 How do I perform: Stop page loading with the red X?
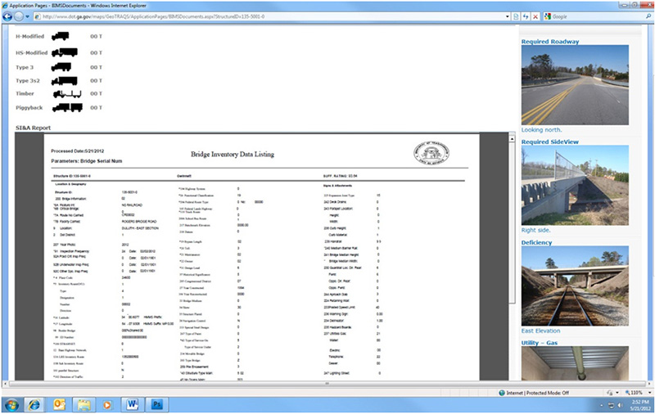(x=535, y=16)
